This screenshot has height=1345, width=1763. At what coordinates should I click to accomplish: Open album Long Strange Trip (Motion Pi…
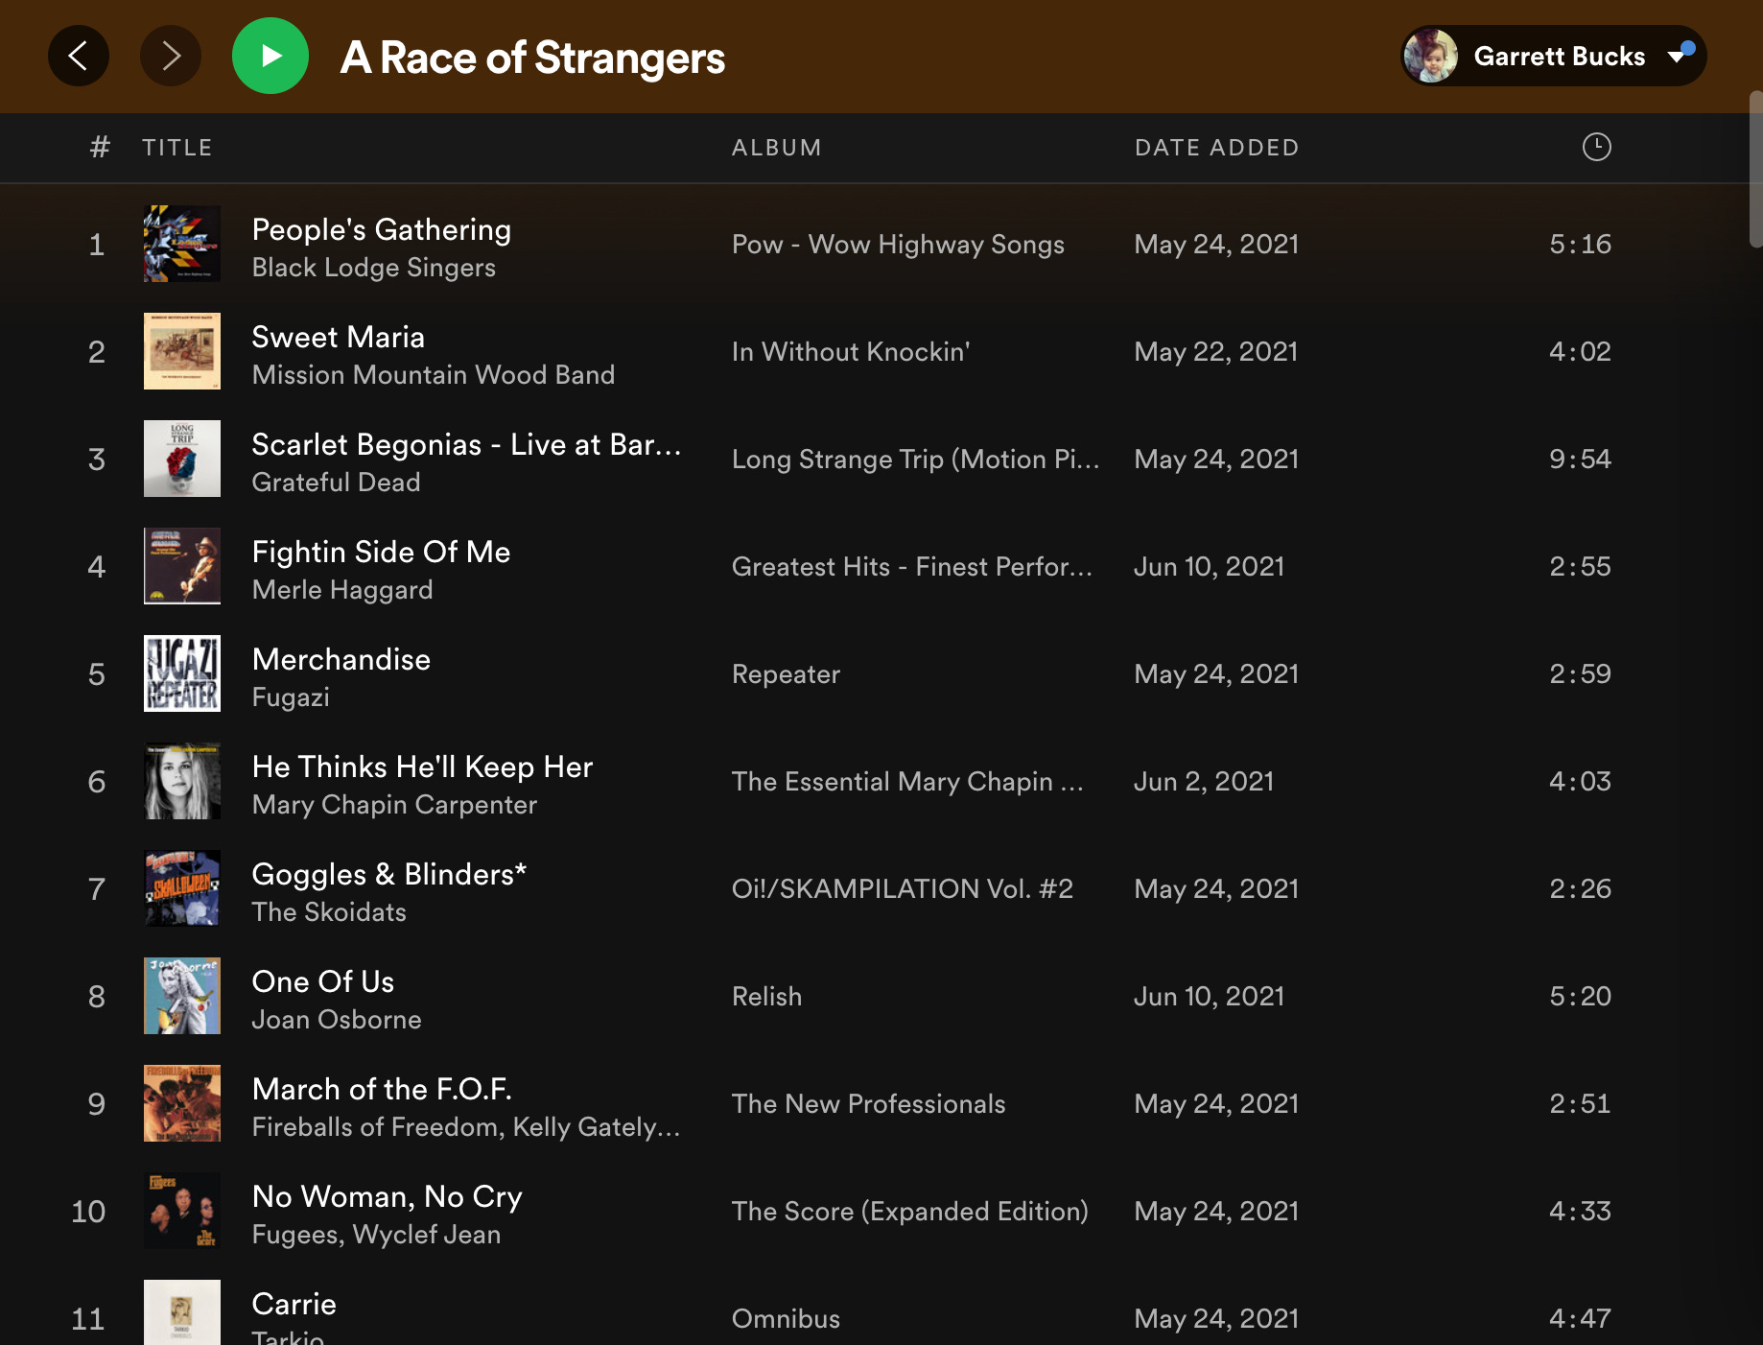(x=915, y=460)
